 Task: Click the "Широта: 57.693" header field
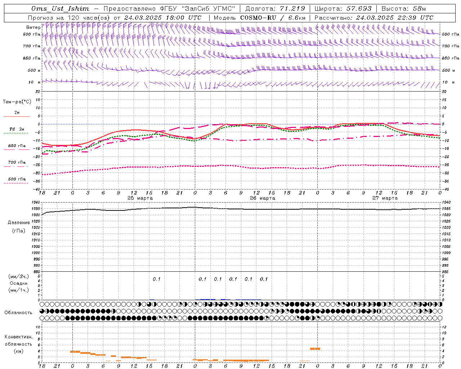point(343,9)
